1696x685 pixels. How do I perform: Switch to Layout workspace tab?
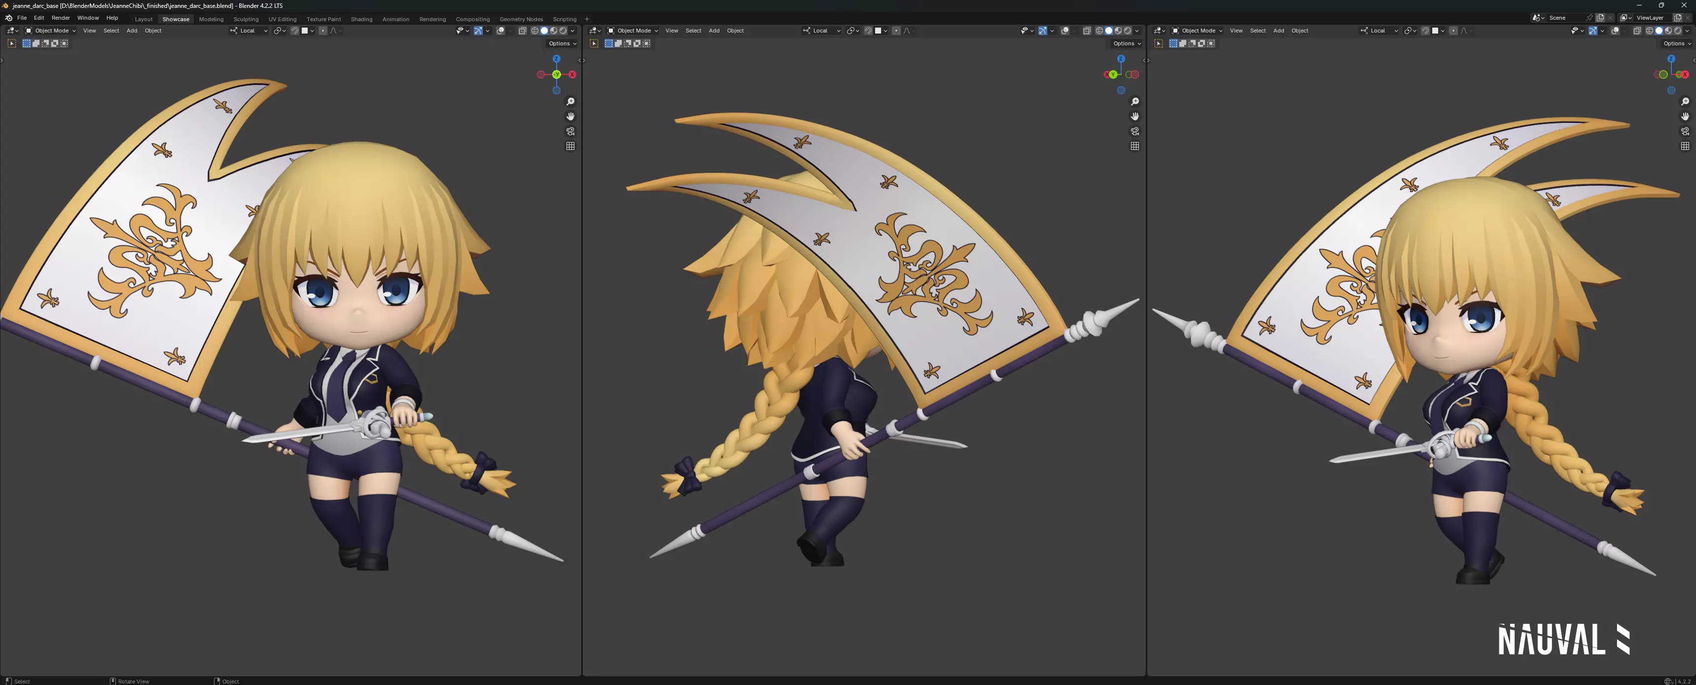tap(143, 19)
